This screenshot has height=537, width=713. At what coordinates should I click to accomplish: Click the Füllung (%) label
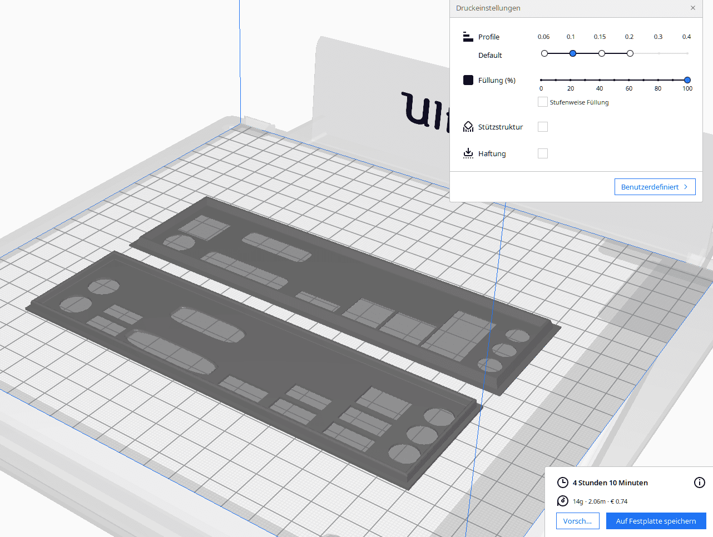click(497, 80)
